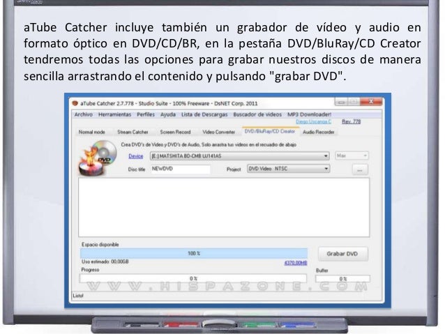The height and width of the screenshot is (334, 445).
Task: Click the ellipsis browse button
Action: (360, 170)
